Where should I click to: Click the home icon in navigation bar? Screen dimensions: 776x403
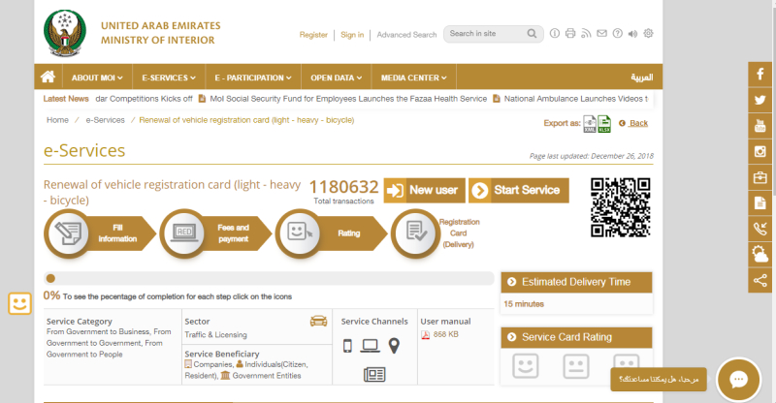point(47,77)
